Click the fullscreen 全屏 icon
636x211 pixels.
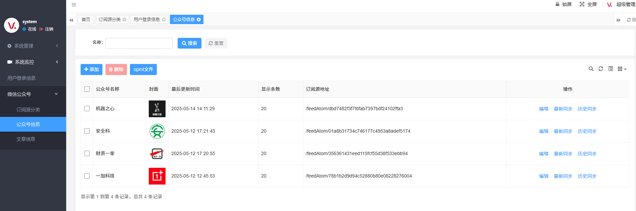click(x=582, y=4)
